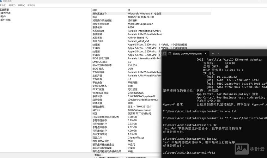This screenshot has width=267, height=158.
Task: Click the 项目 column header
Action: click(x=95, y=10)
